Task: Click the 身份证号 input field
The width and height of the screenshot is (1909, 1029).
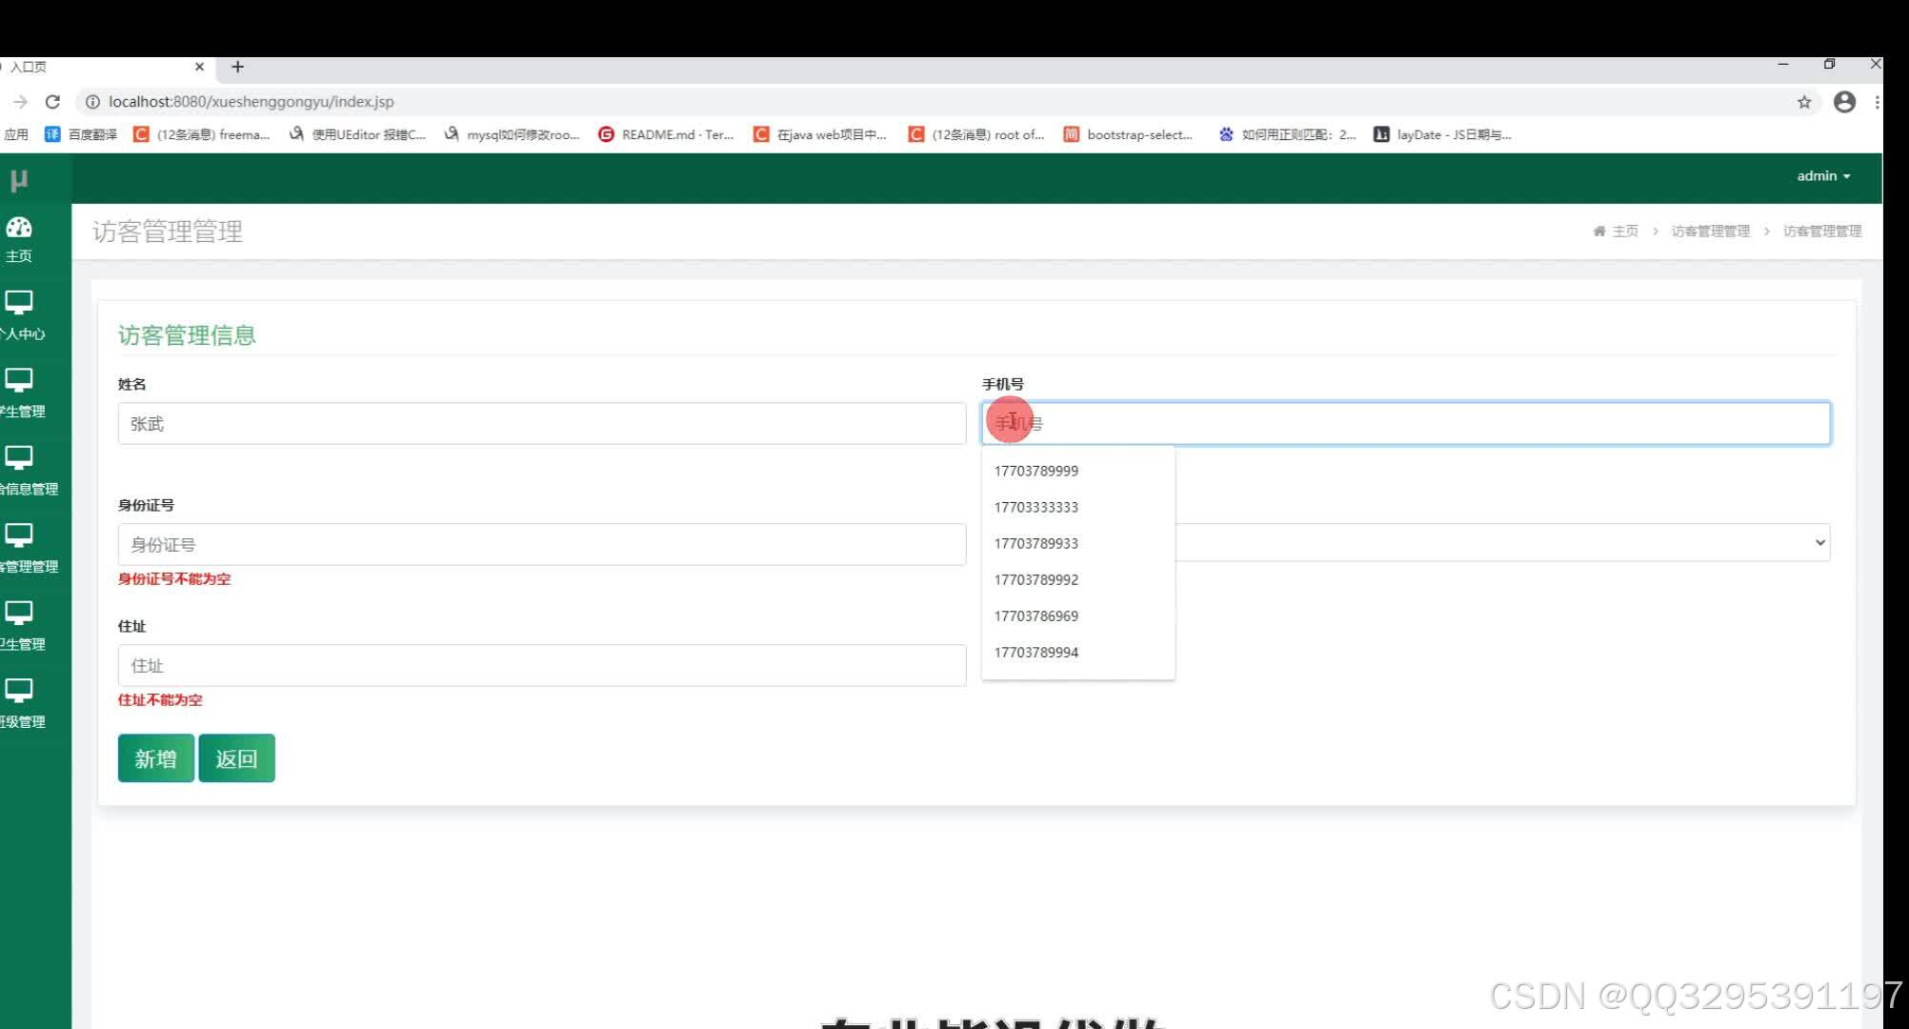Action: 542,544
